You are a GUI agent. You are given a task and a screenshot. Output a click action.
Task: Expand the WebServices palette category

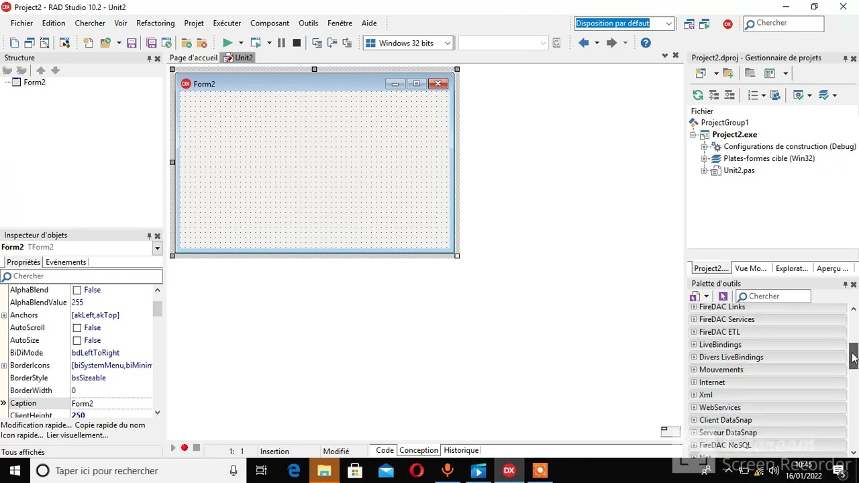click(x=693, y=408)
